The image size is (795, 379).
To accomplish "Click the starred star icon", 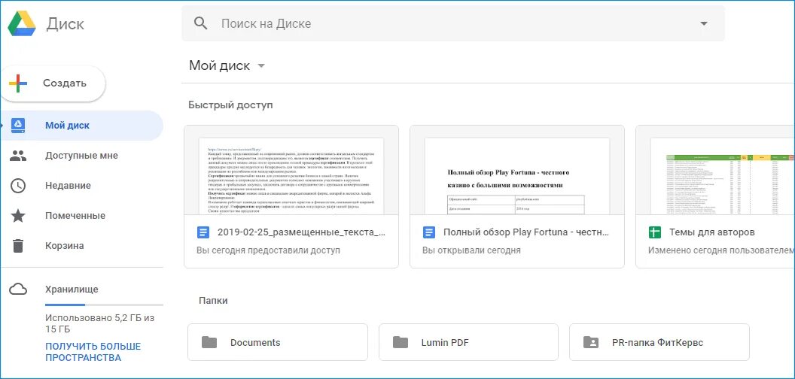I will tap(18, 215).
